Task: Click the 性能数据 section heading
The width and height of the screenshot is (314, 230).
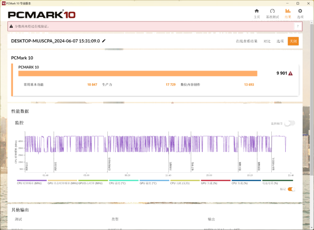Action: (x=20, y=112)
